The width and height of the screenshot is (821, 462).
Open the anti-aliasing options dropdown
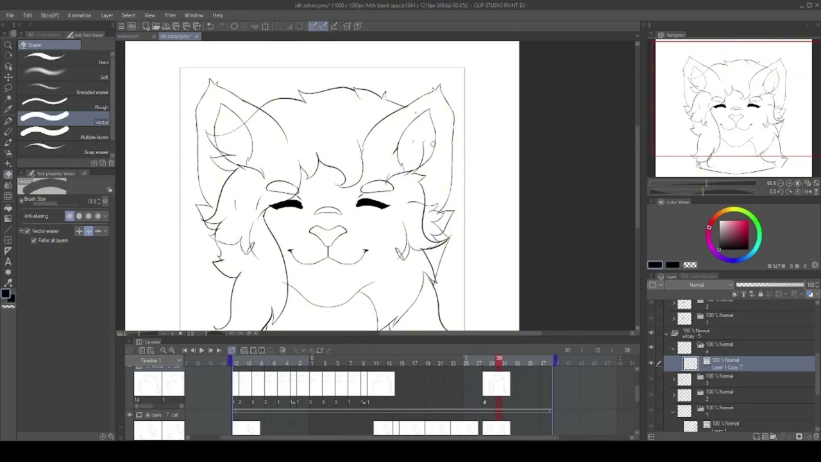[105, 216]
